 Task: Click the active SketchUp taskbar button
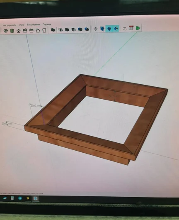35,198
